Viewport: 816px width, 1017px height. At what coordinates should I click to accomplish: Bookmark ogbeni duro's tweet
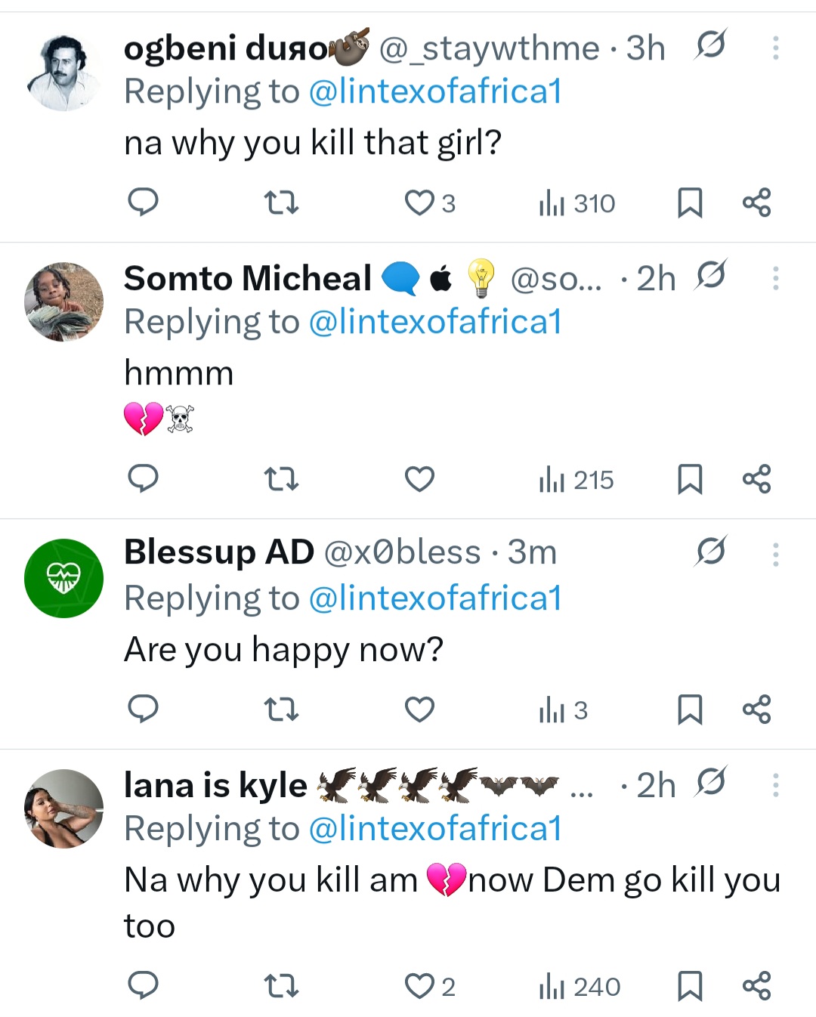(x=690, y=202)
